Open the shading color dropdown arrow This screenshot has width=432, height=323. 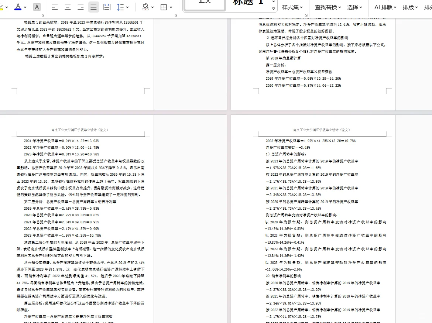tap(152, 7)
